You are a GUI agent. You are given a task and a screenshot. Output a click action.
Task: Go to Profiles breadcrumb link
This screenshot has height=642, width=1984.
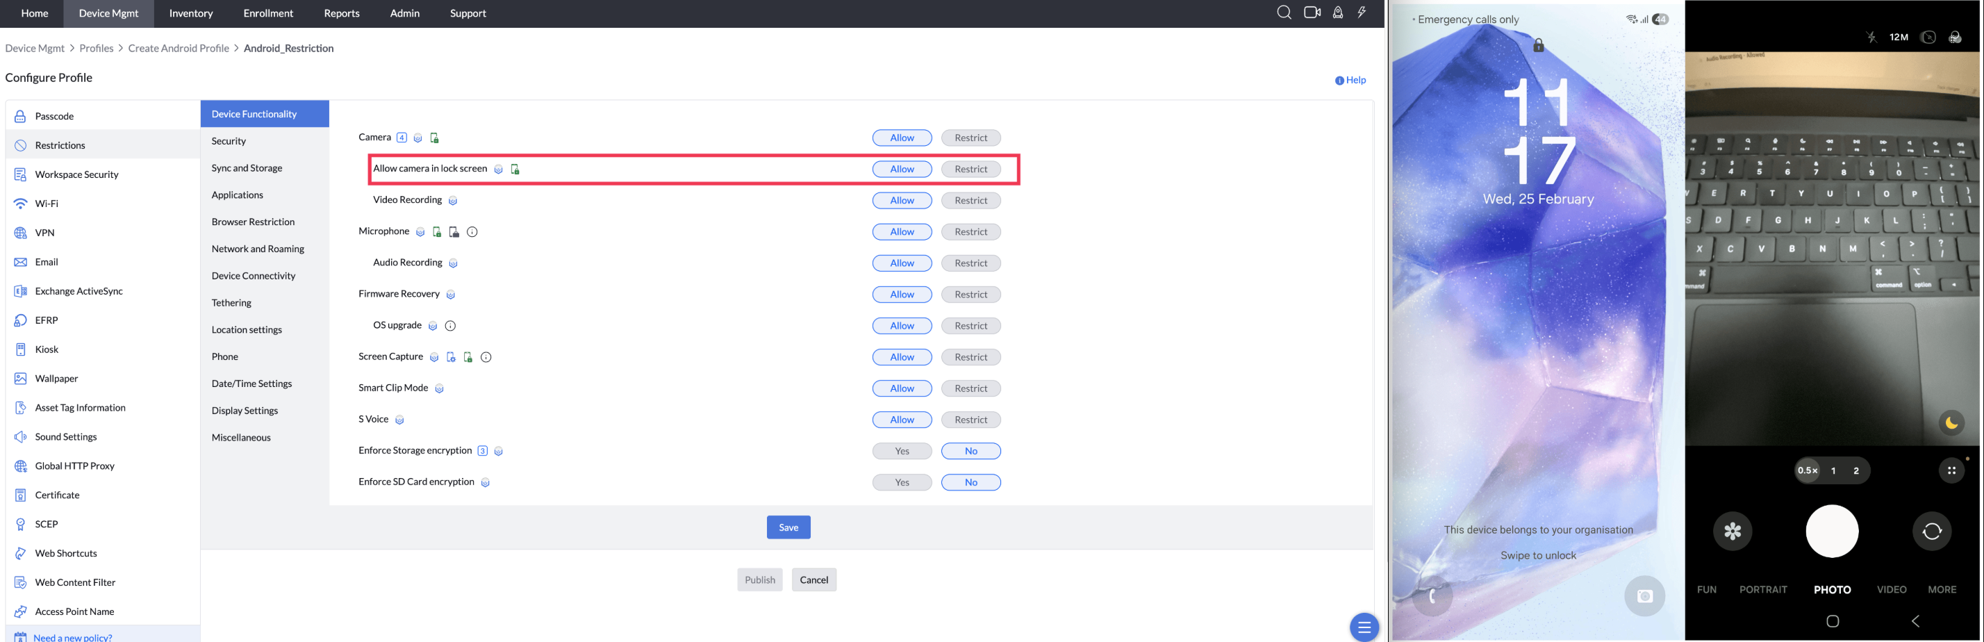tap(97, 48)
